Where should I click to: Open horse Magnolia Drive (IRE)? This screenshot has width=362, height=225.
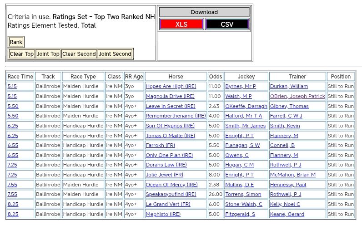click(170, 96)
